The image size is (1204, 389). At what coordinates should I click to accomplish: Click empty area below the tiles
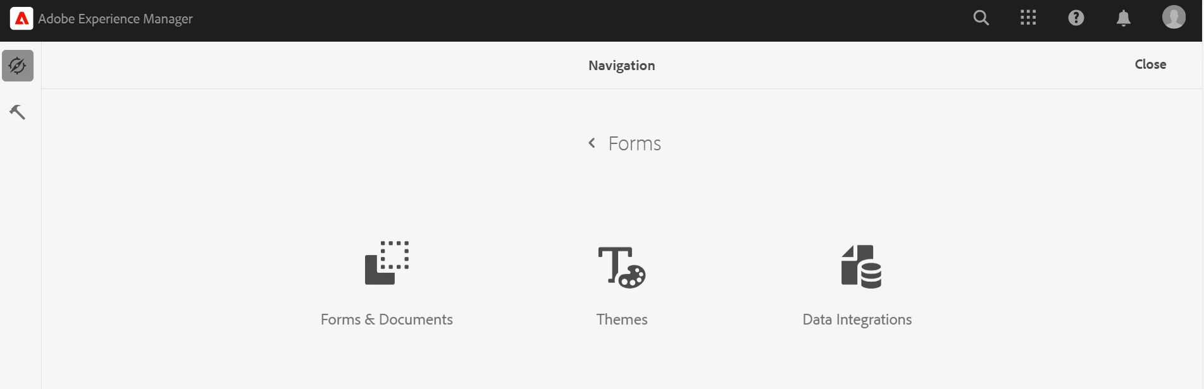click(x=622, y=363)
